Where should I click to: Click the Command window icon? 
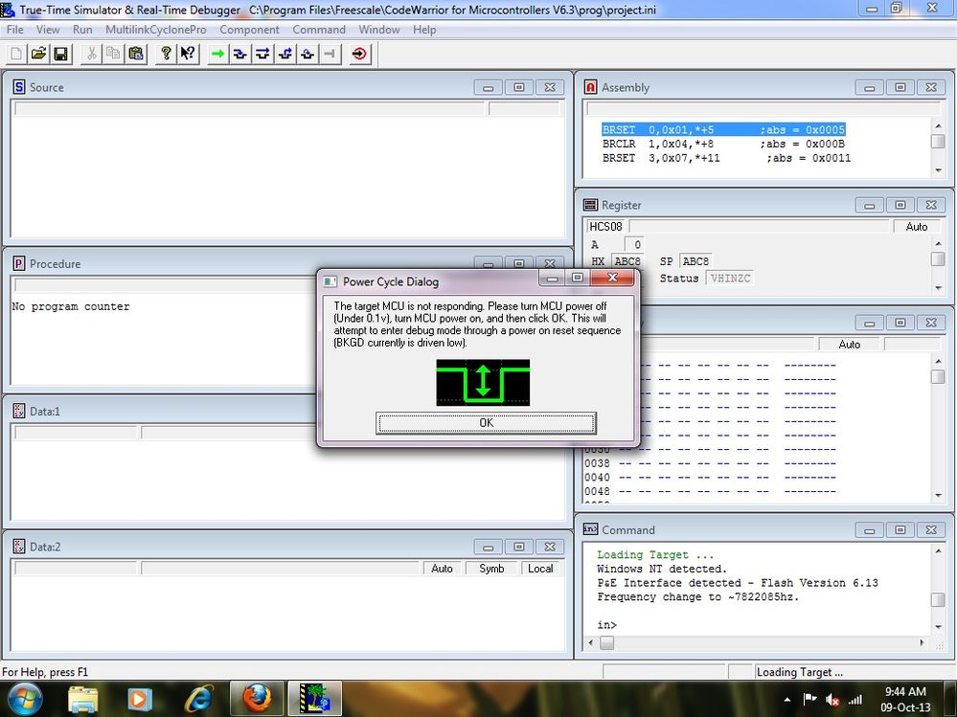tap(590, 529)
